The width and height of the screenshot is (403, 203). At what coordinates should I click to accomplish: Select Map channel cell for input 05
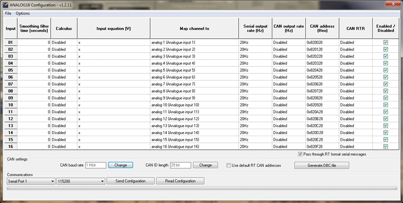click(194, 70)
